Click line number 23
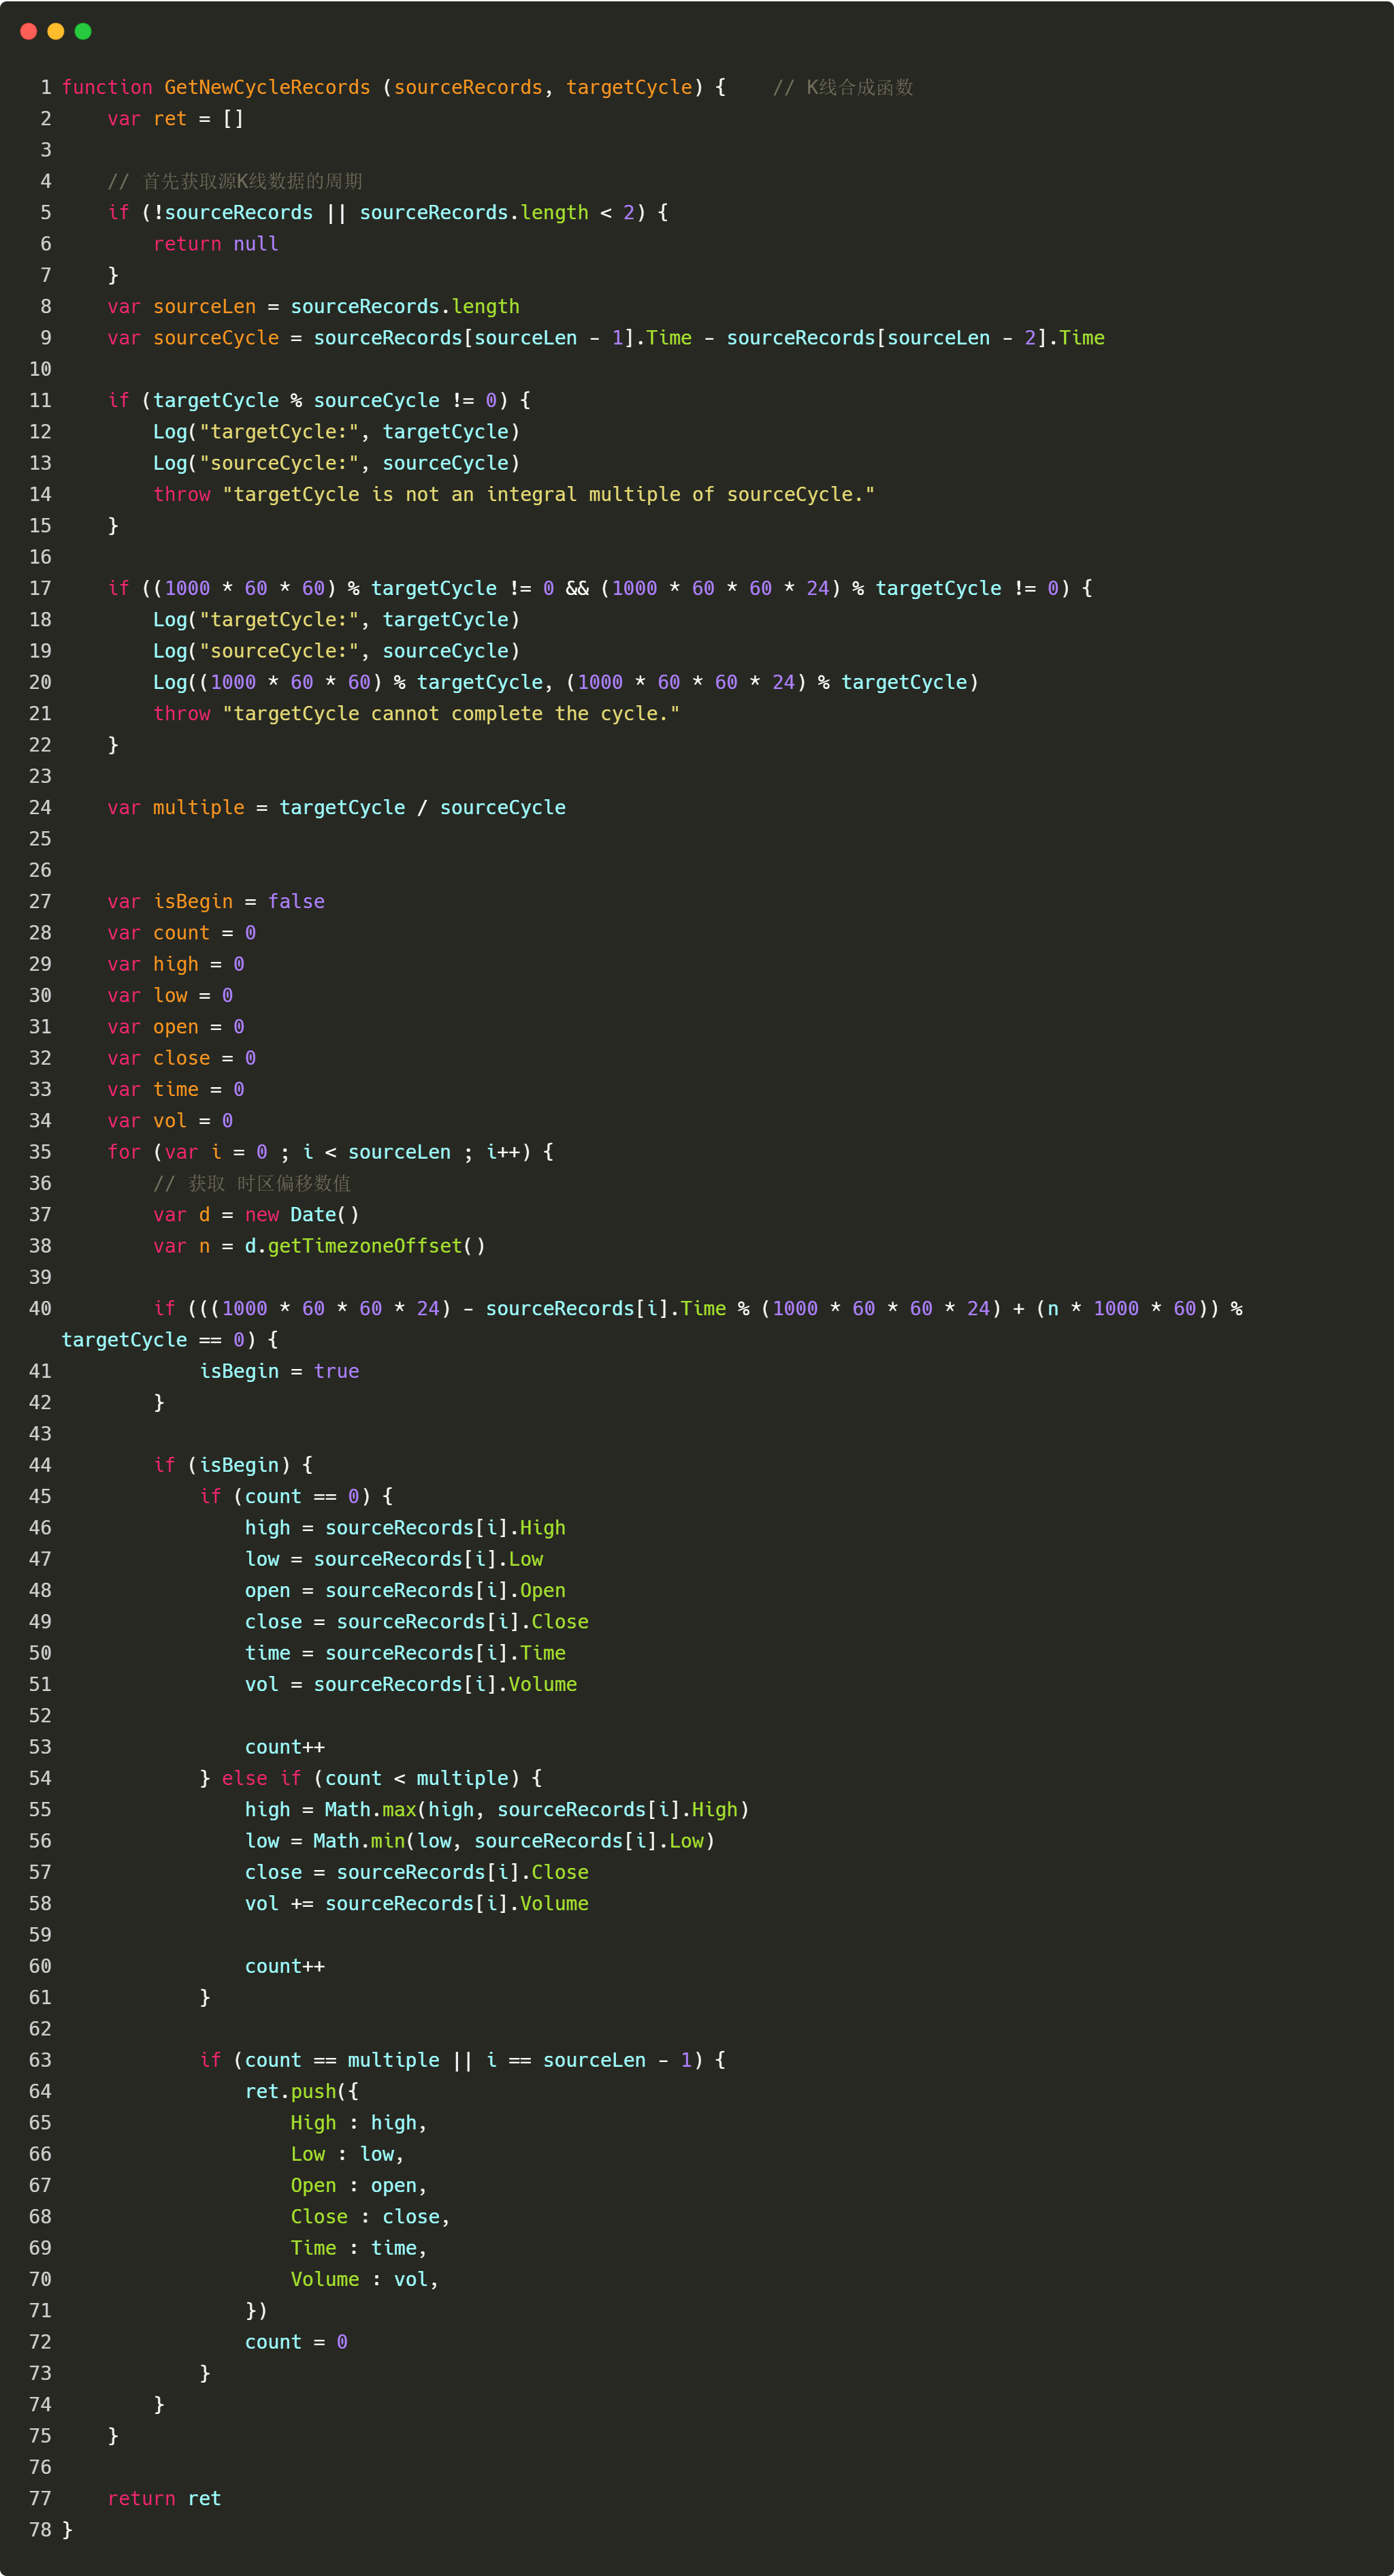The image size is (1394, 2576). pyautogui.click(x=40, y=777)
